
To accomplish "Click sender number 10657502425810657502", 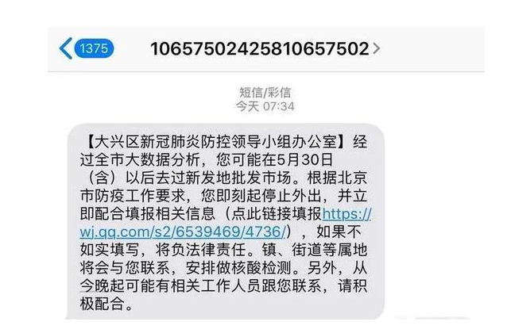I will (x=259, y=49).
